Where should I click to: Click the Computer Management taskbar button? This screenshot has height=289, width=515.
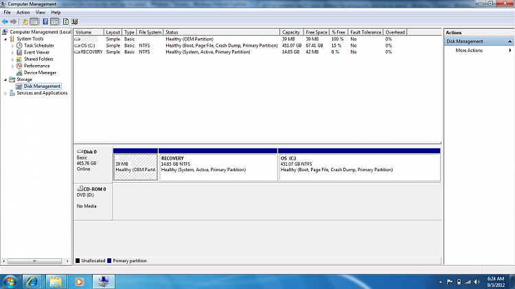coord(104,281)
